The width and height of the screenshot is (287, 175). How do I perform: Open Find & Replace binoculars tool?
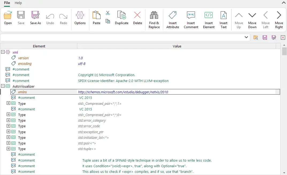[154, 15]
